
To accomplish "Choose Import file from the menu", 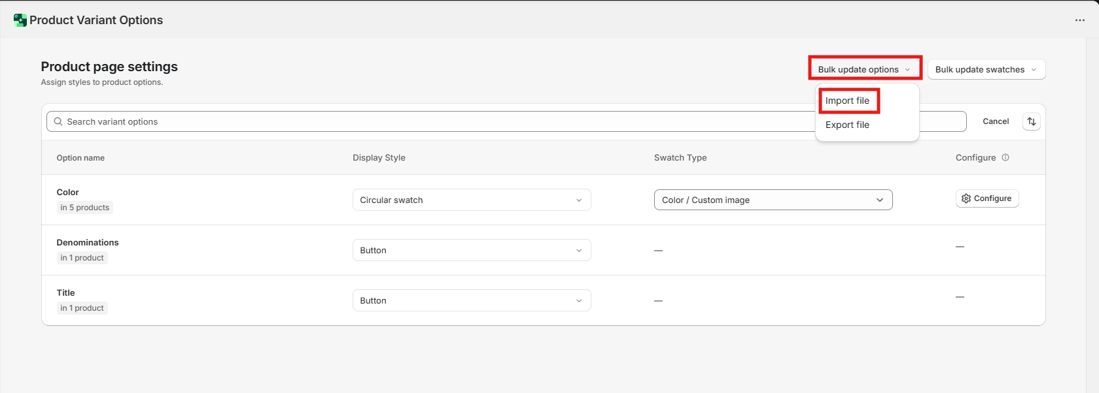I will tap(847, 101).
